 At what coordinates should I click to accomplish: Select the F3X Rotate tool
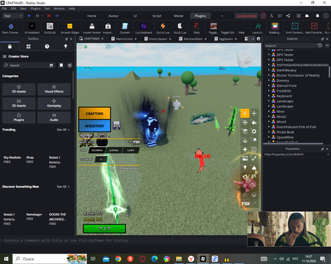coord(245,122)
